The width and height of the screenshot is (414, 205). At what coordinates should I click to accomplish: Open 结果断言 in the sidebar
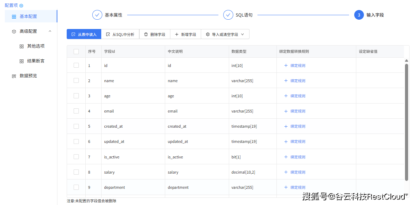[x=36, y=61]
